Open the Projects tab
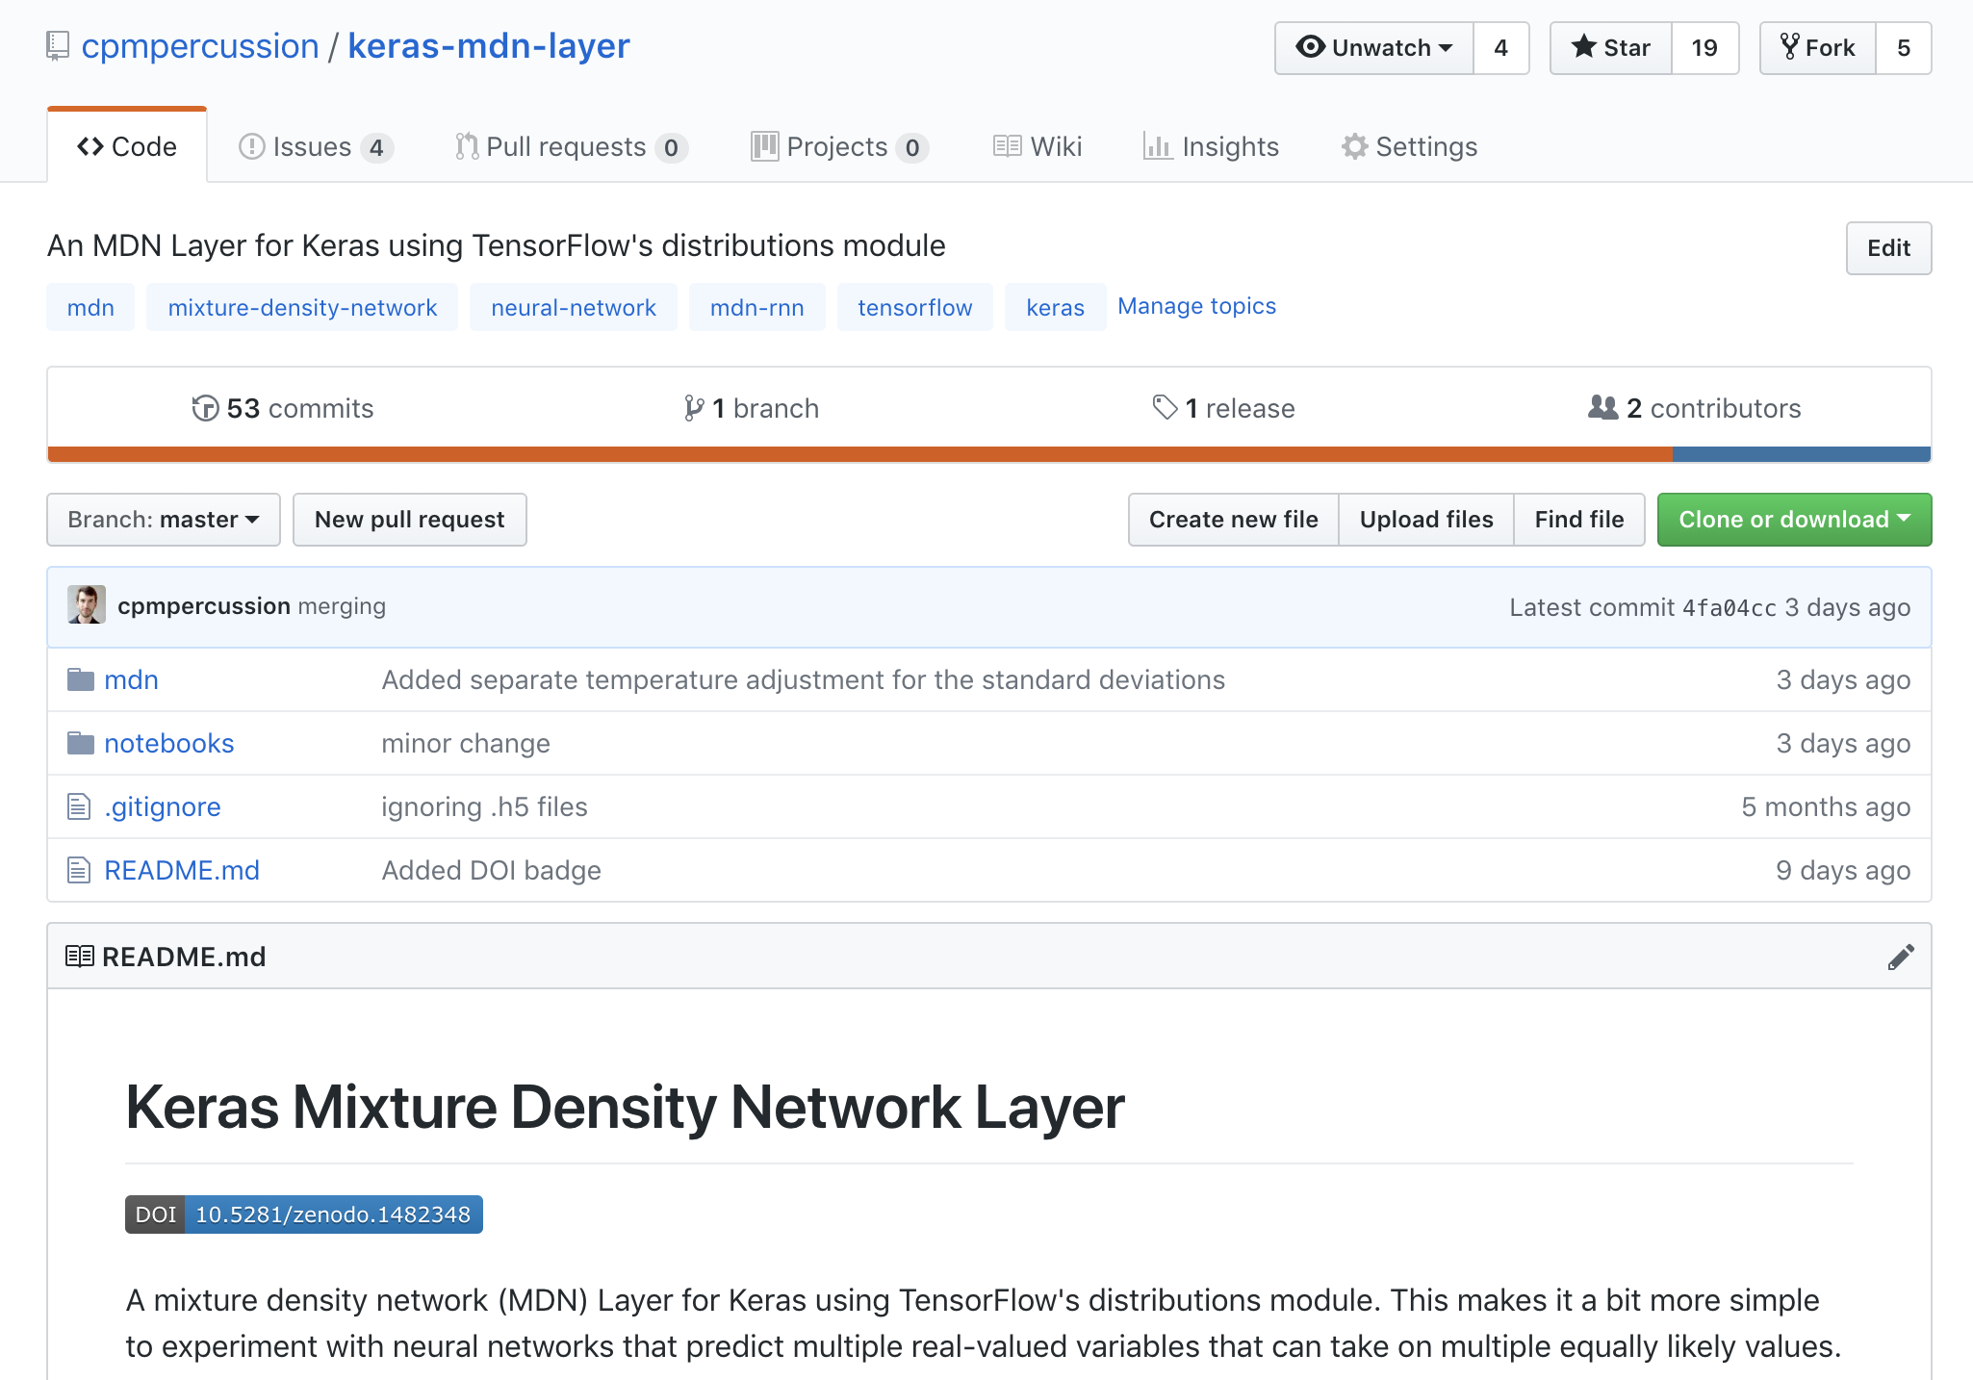The height and width of the screenshot is (1380, 1973). point(839,146)
